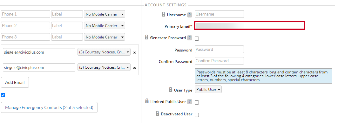Screen dimensions: 338x123
Task: Check the Limited Public User box
Action: click(x=197, y=102)
